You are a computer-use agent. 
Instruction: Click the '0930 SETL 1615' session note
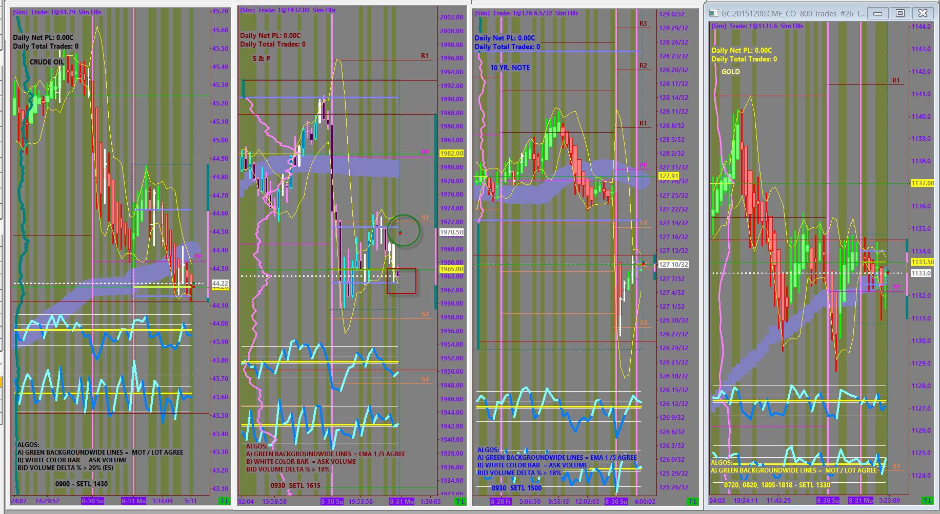[295, 485]
